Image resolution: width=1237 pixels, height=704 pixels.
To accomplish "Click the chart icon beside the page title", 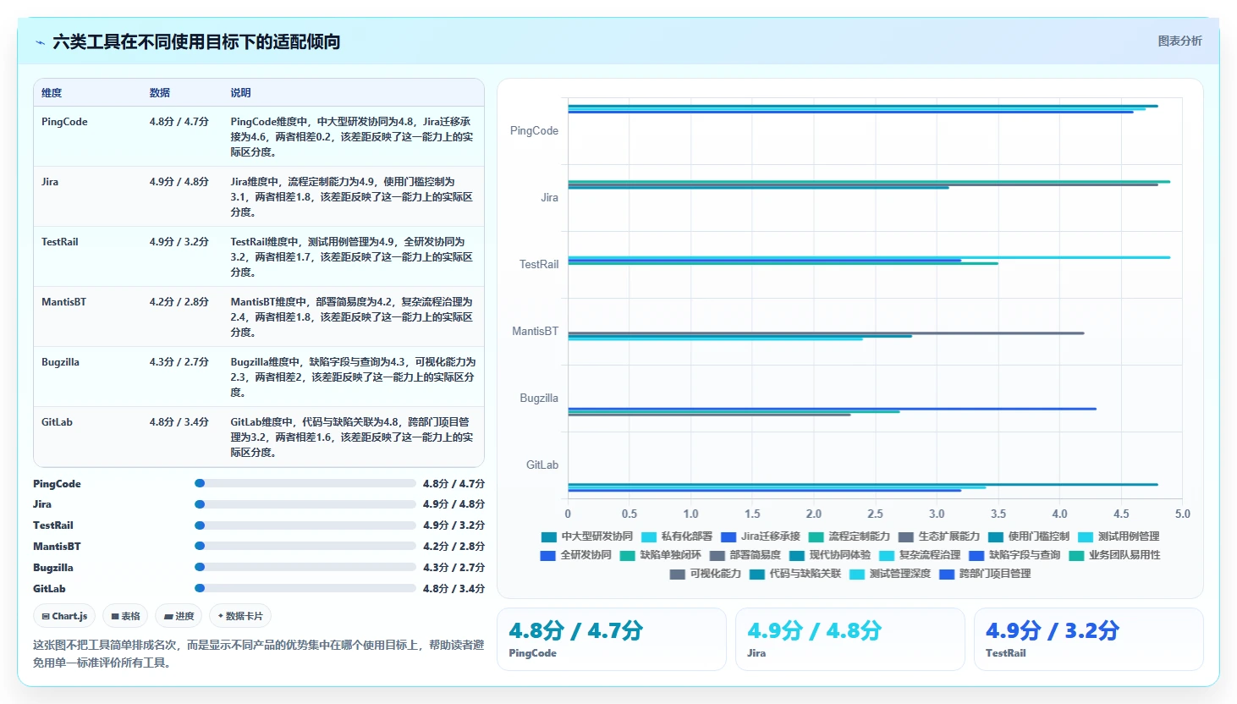I will [40, 42].
